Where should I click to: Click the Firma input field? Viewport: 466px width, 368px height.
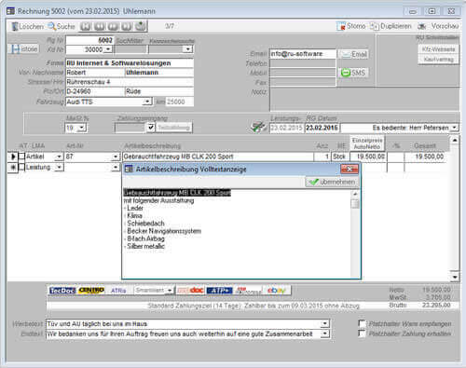coord(130,63)
